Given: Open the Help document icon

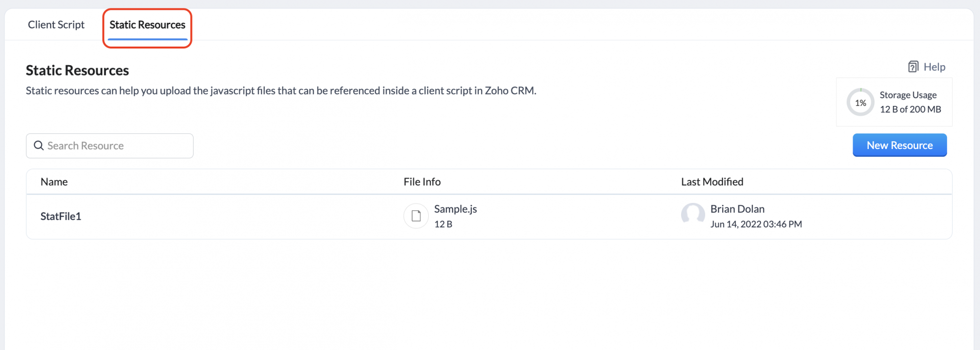Looking at the screenshot, I should coord(913,67).
